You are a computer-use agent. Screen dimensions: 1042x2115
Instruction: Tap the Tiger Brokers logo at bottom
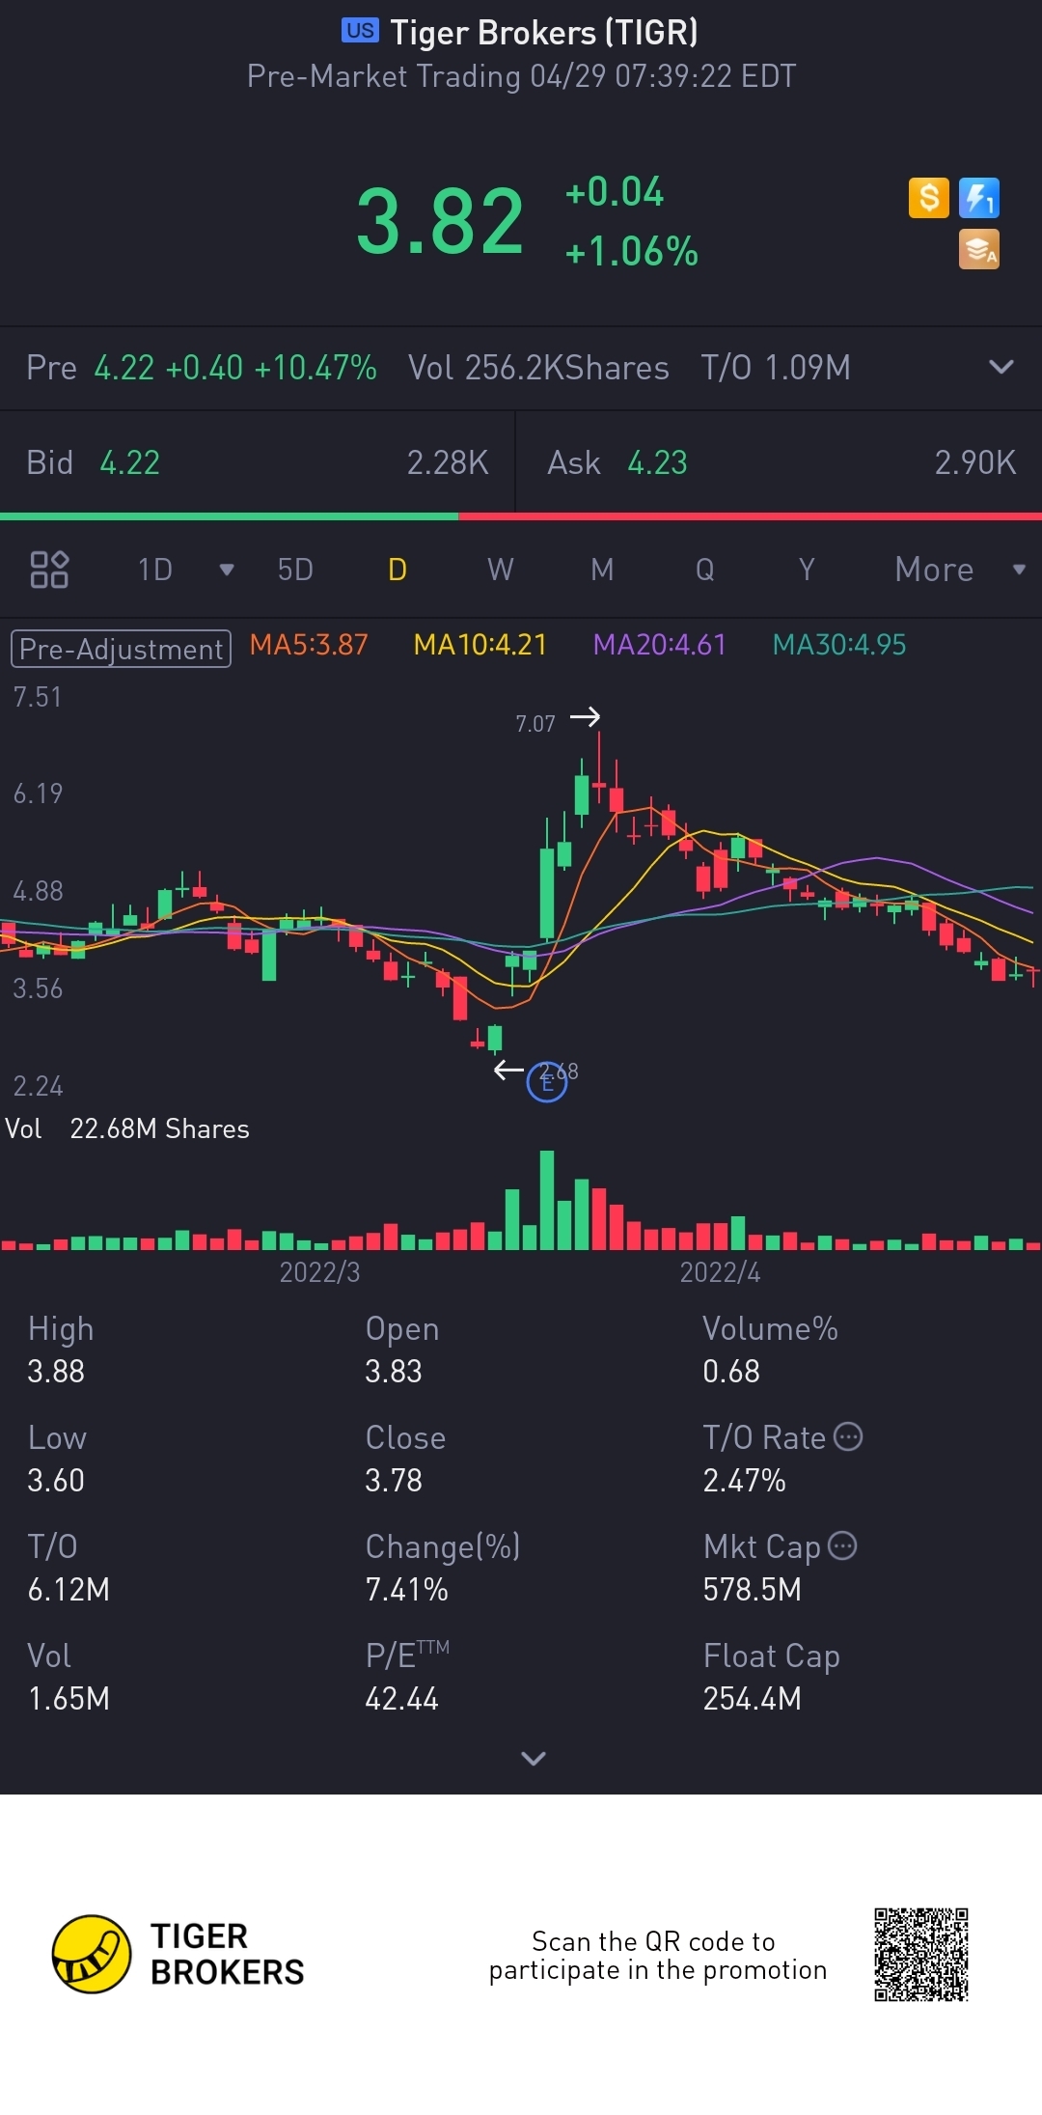point(178,1954)
